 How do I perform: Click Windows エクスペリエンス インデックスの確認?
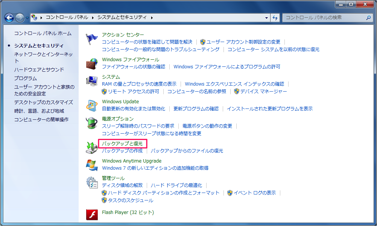(234, 84)
